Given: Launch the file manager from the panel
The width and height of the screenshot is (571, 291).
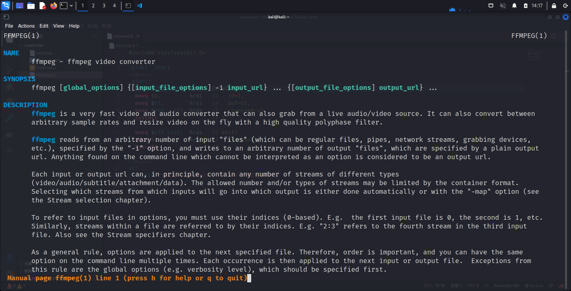Looking at the screenshot, I should pyautogui.click(x=31, y=6).
